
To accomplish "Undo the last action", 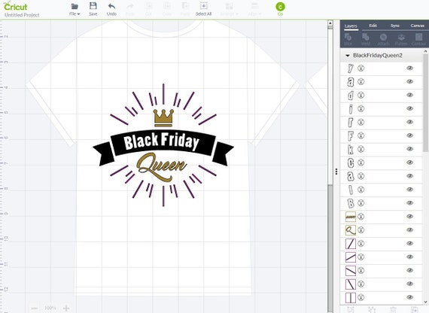I will pos(111,9).
